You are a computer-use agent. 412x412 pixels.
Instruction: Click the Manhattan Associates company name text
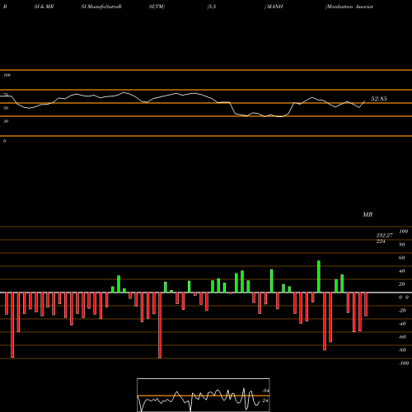pos(349,7)
